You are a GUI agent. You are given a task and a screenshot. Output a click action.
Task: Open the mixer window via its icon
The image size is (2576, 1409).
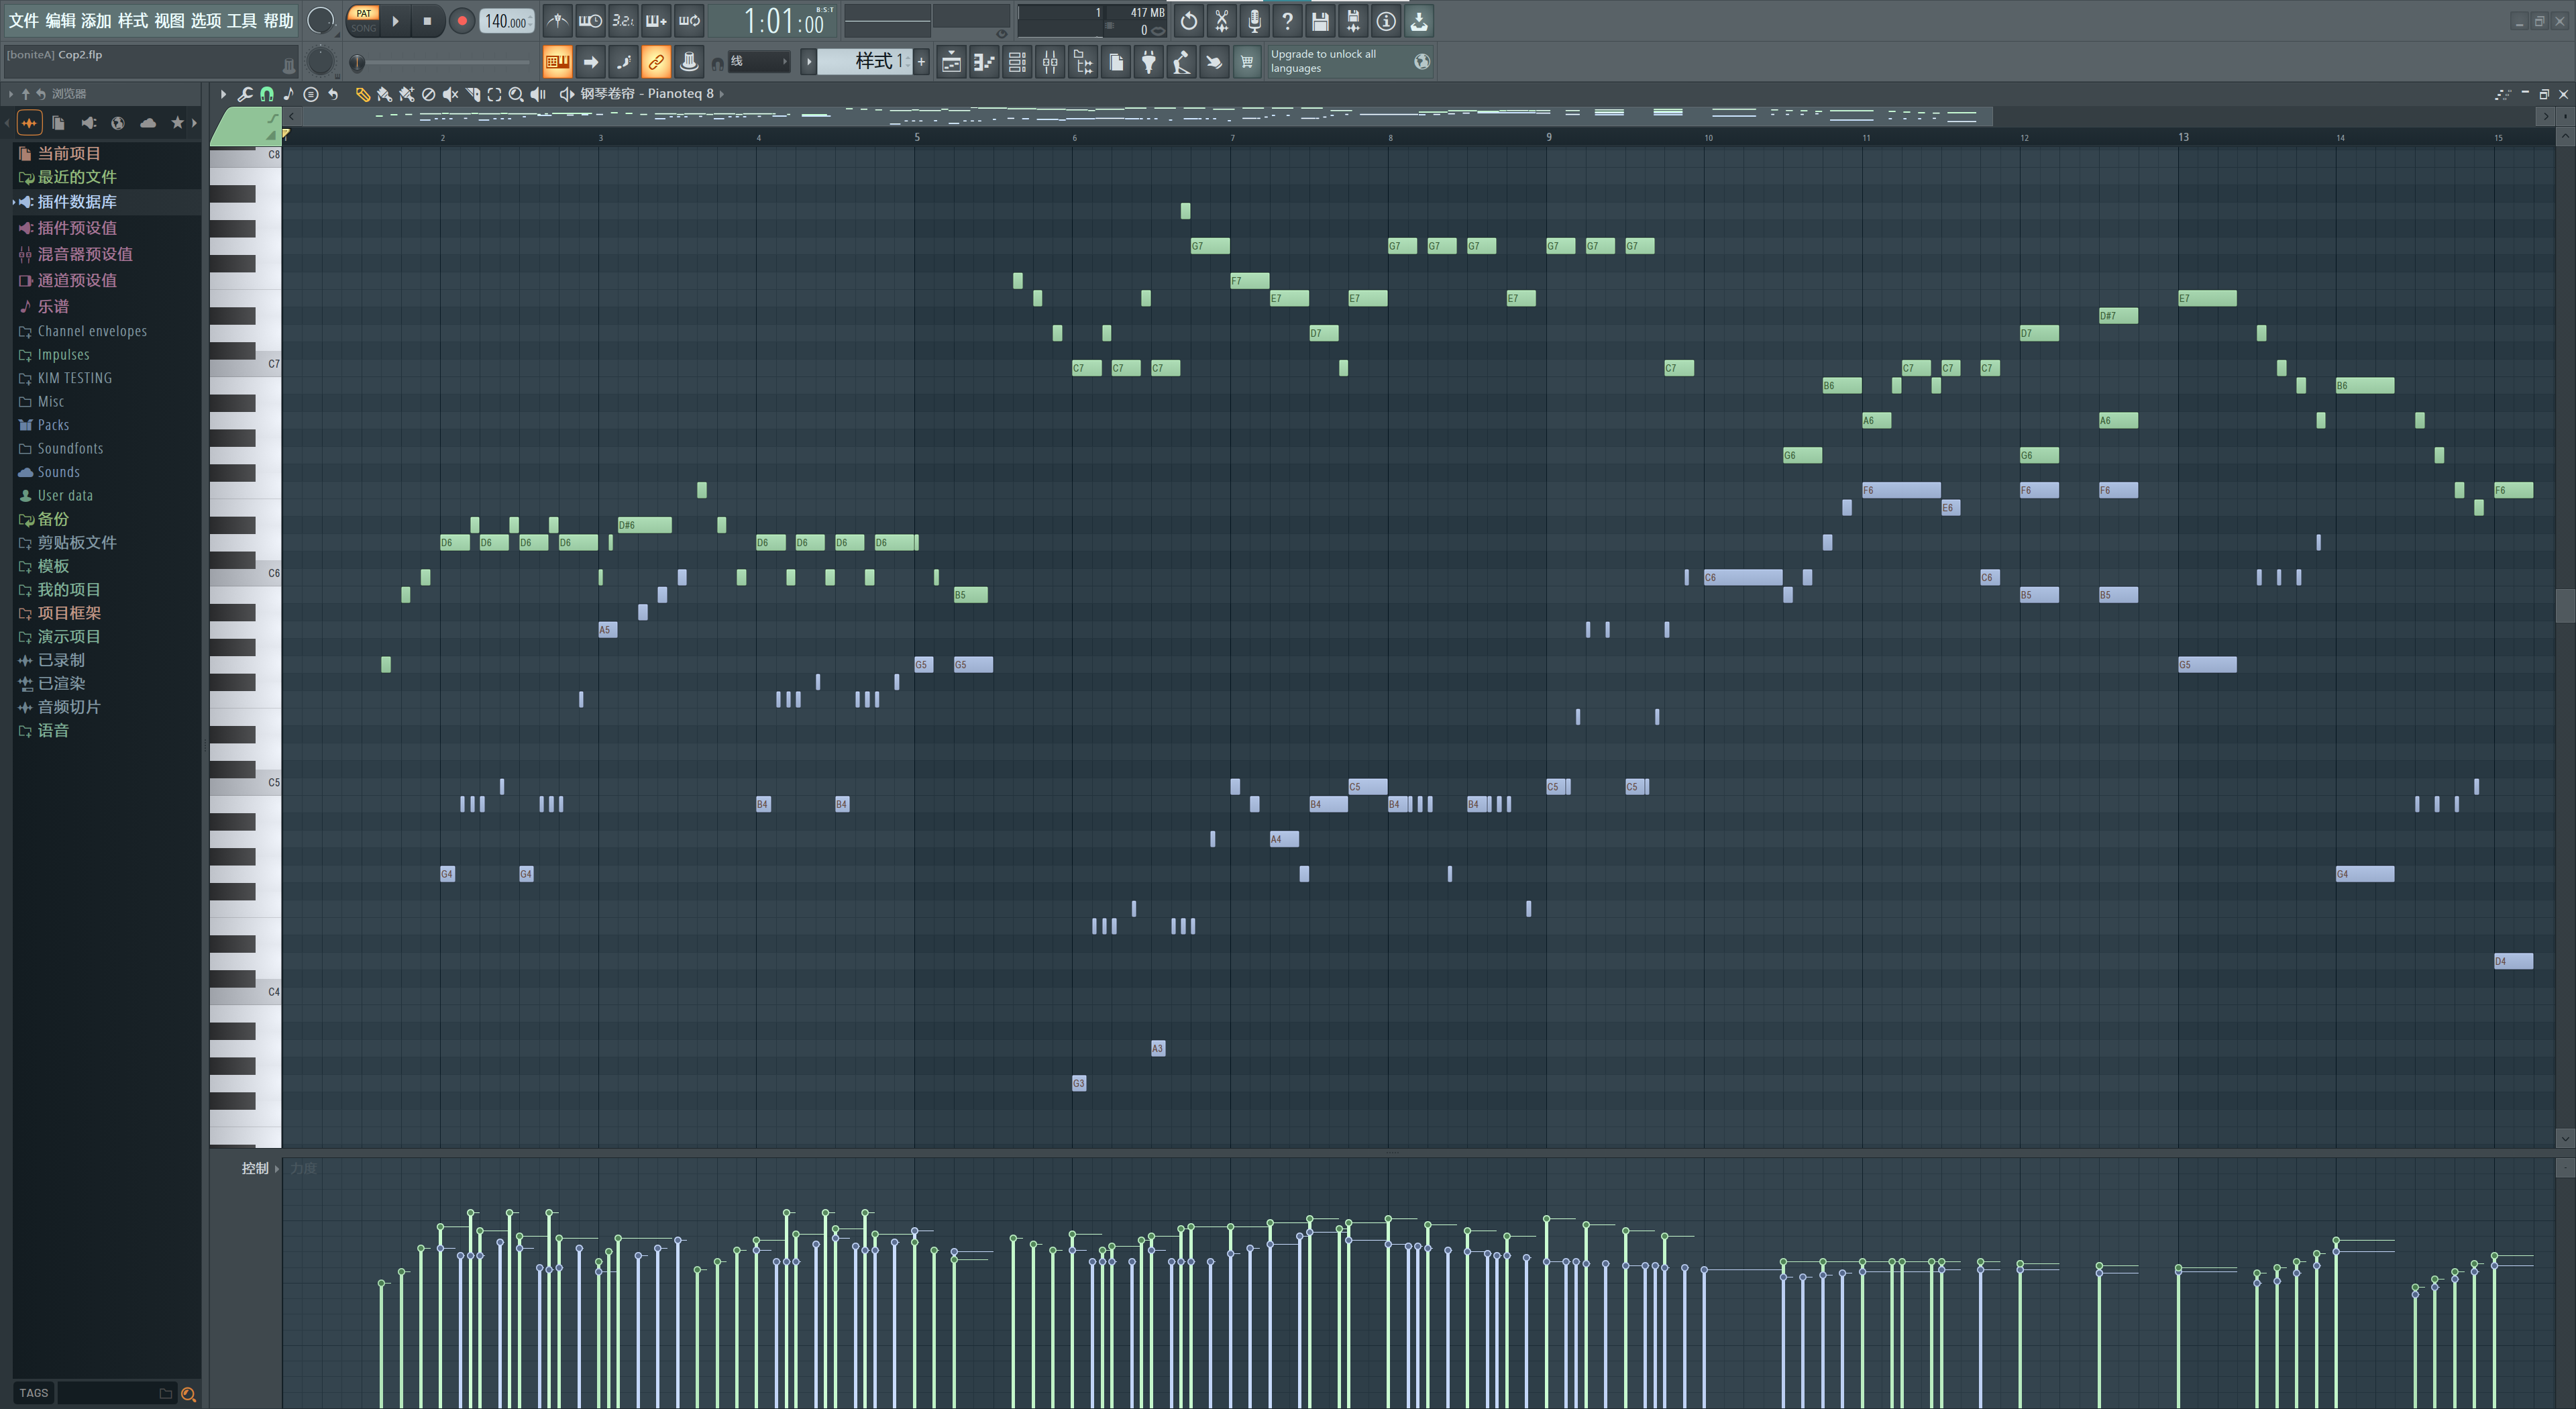pyautogui.click(x=1050, y=62)
